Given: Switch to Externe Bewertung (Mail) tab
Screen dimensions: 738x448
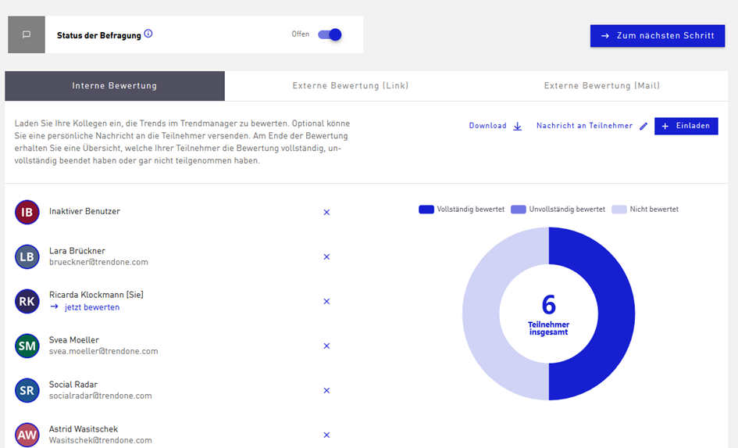Looking at the screenshot, I should 602,86.
